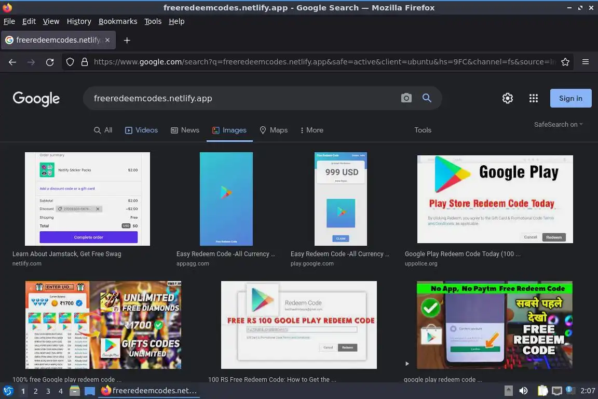Click the blue show desktop taskbar icon
The image size is (598, 399).
click(x=90, y=391)
